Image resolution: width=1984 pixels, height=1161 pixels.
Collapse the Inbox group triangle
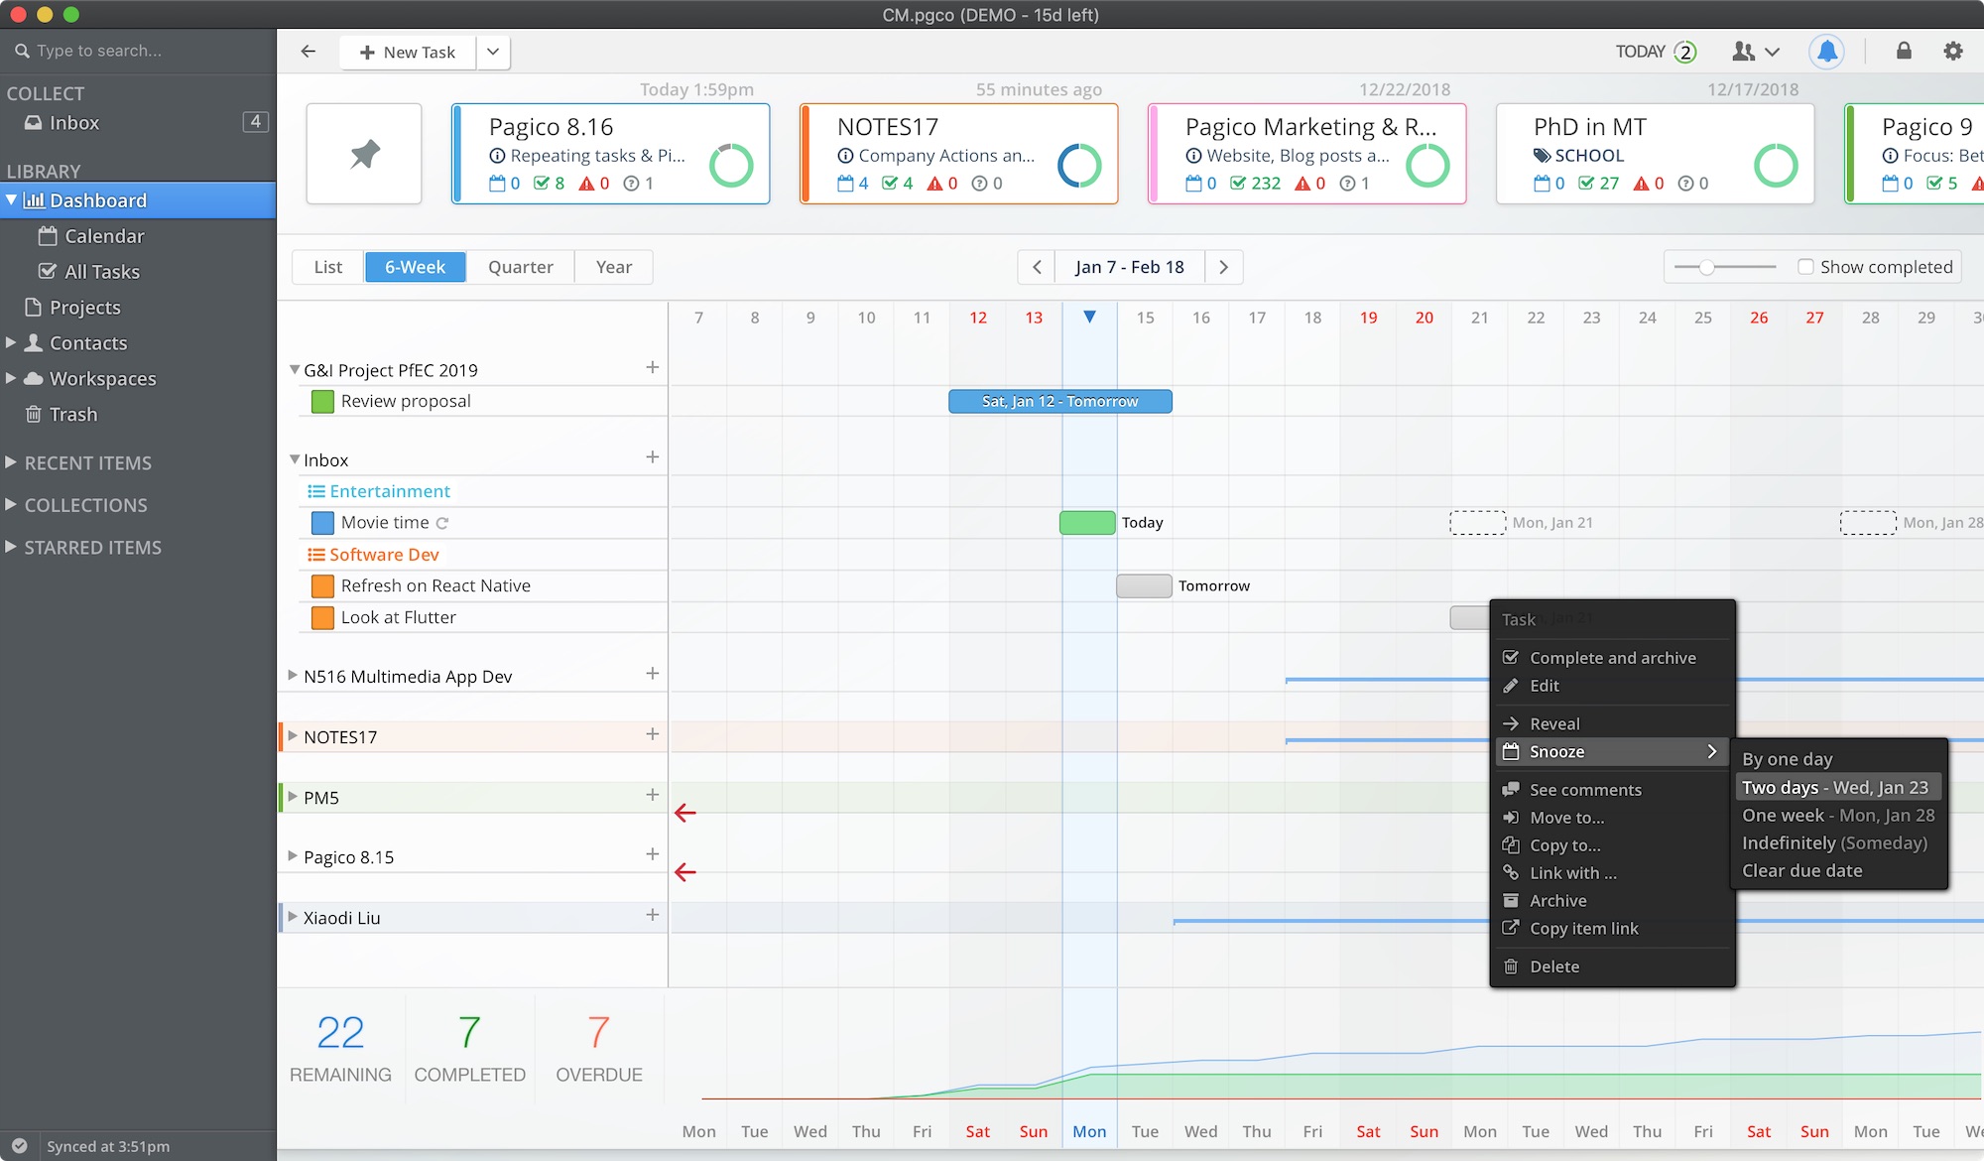pos(295,459)
